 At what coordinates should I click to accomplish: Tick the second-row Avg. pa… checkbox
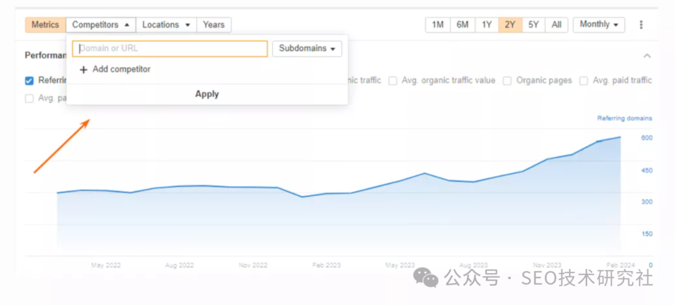(29, 99)
